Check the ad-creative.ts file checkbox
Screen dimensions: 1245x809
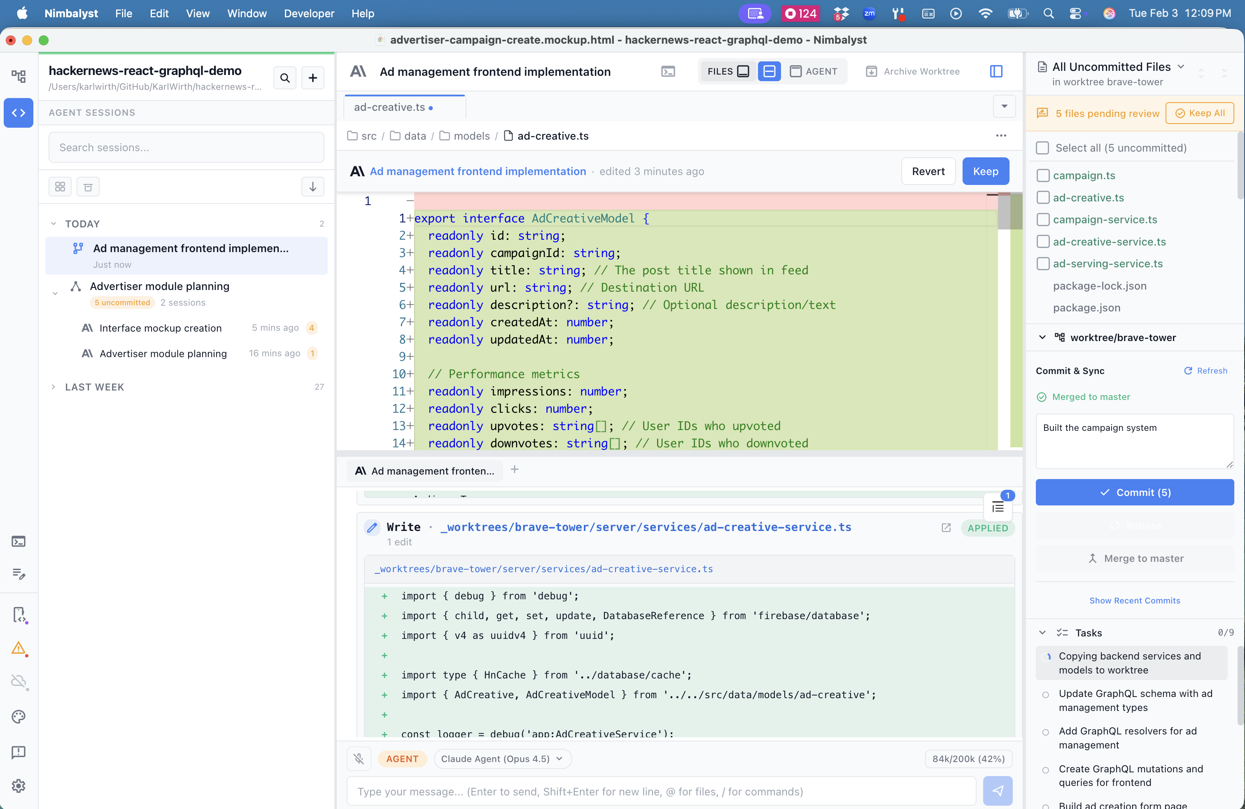click(1042, 197)
